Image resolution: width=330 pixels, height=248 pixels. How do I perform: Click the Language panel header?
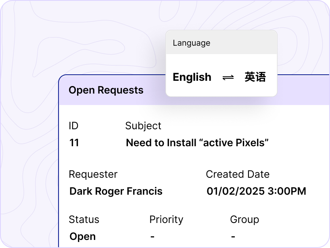(x=192, y=43)
